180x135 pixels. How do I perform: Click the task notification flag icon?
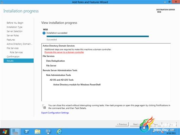pyautogui.click(x=44, y=106)
